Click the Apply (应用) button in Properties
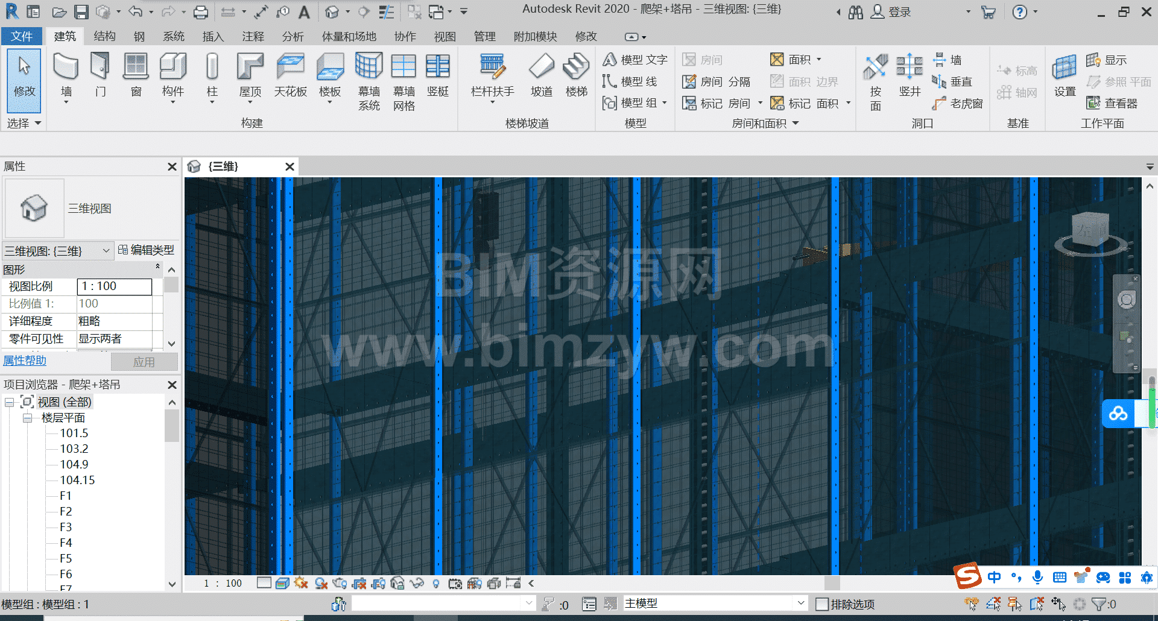Viewport: 1158px width, 621px height. point(144,362)
